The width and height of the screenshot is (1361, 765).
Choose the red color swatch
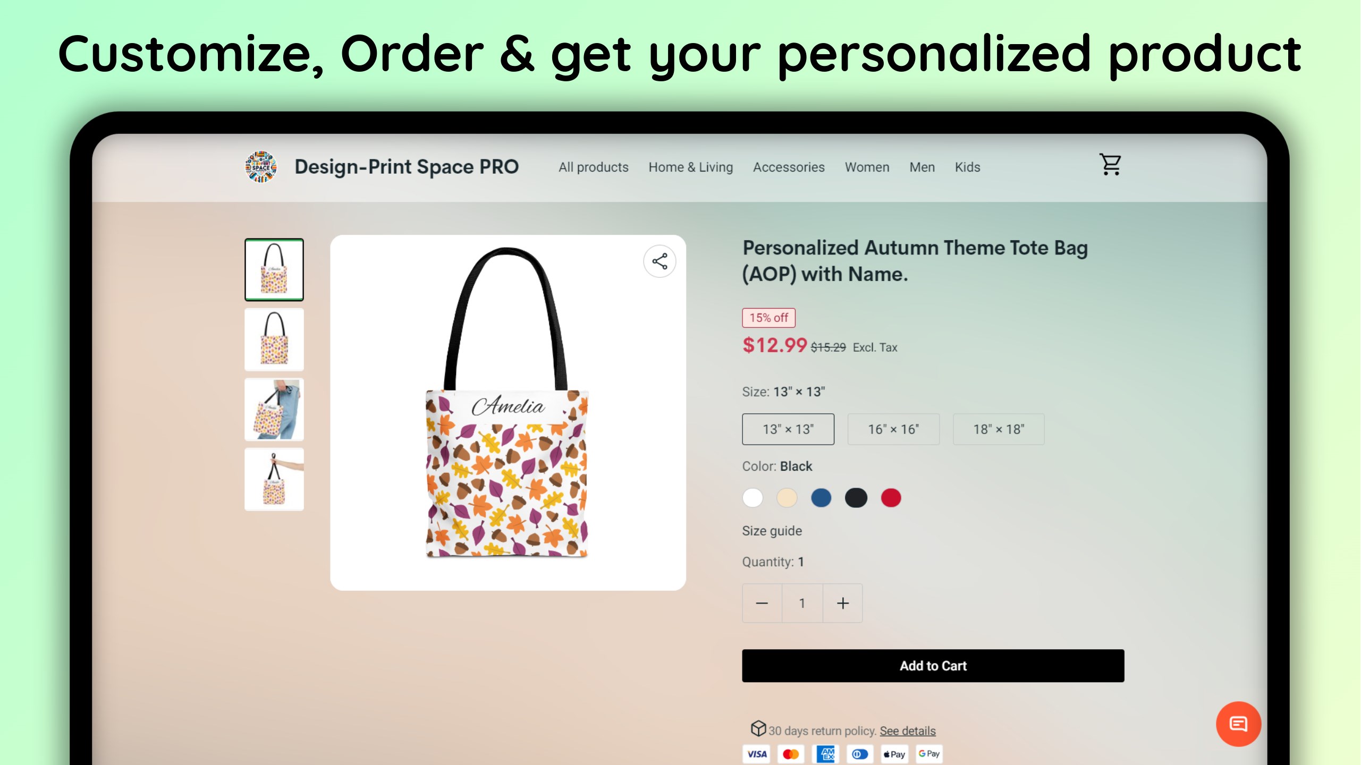point(891,498)
